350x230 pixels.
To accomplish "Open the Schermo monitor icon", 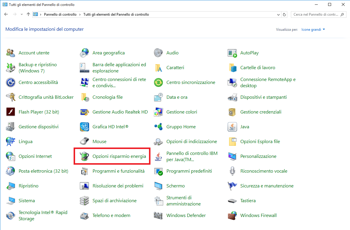I will pyautogui.click(x=158, y=186).
